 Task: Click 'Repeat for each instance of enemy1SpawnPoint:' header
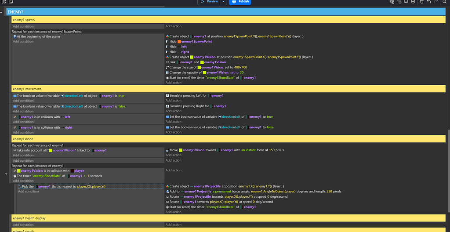pos(47,32)
